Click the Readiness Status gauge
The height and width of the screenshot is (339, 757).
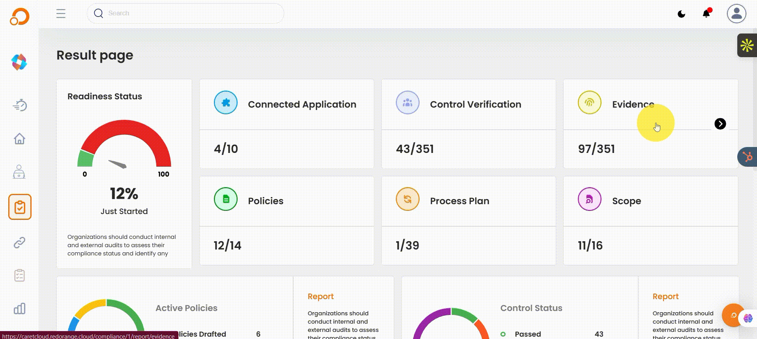(x=124, y=146)
